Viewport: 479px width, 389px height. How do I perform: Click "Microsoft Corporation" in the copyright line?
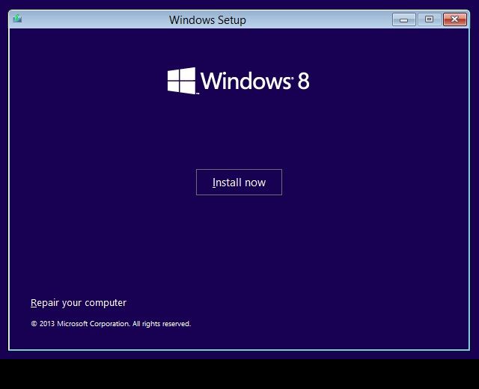pos(94,324)
